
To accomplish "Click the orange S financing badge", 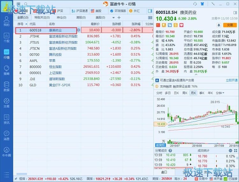I will (176, 25).
